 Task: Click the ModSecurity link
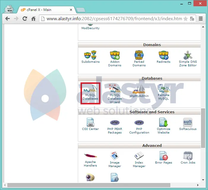[x=90, y=28]
